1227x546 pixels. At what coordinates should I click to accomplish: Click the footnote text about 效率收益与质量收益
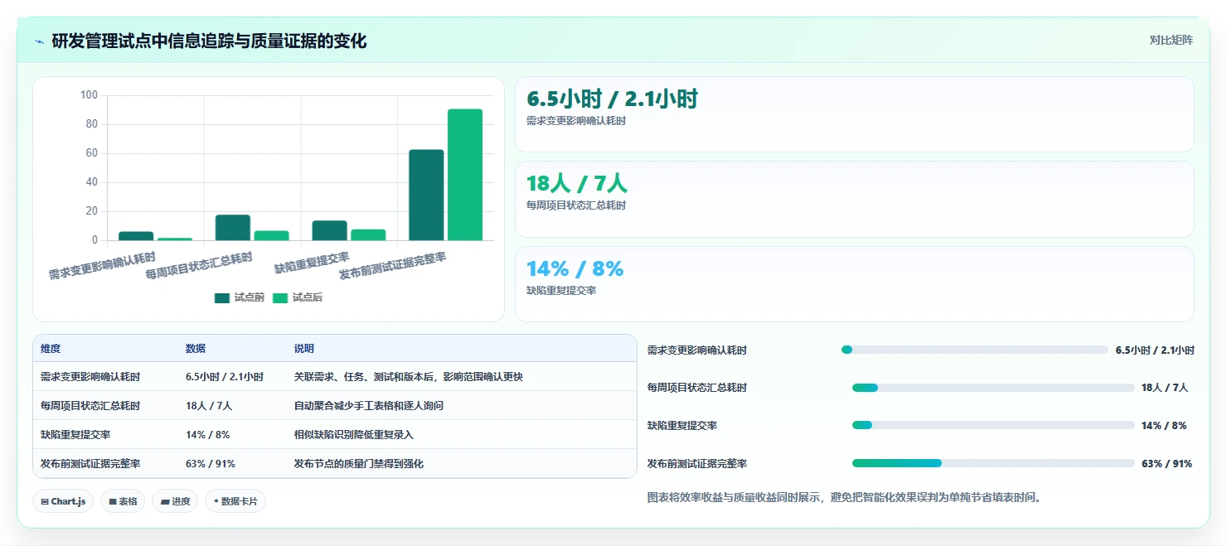pyautogui.click(x=844, y=497)
